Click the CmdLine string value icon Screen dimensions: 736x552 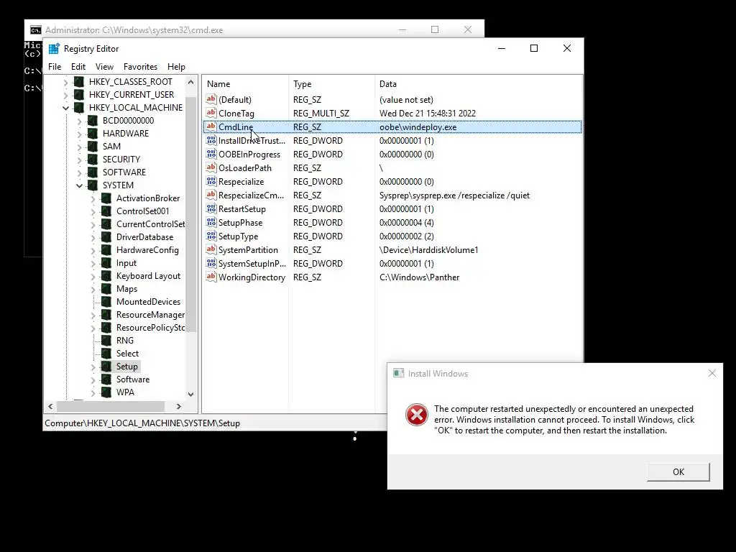point(211,126)
